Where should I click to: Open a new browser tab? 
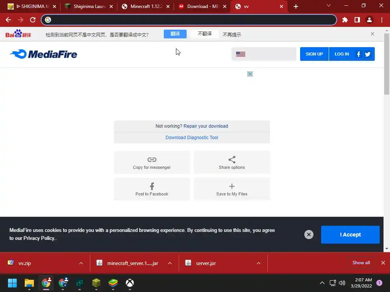tap(296, 6)
